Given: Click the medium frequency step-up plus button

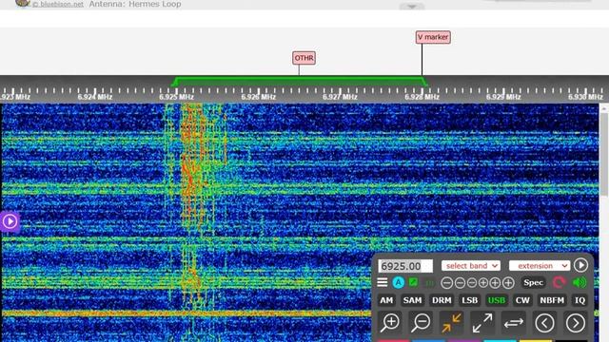Looking at the screenshot, I should pyautogui.click(x=495, y=283).
